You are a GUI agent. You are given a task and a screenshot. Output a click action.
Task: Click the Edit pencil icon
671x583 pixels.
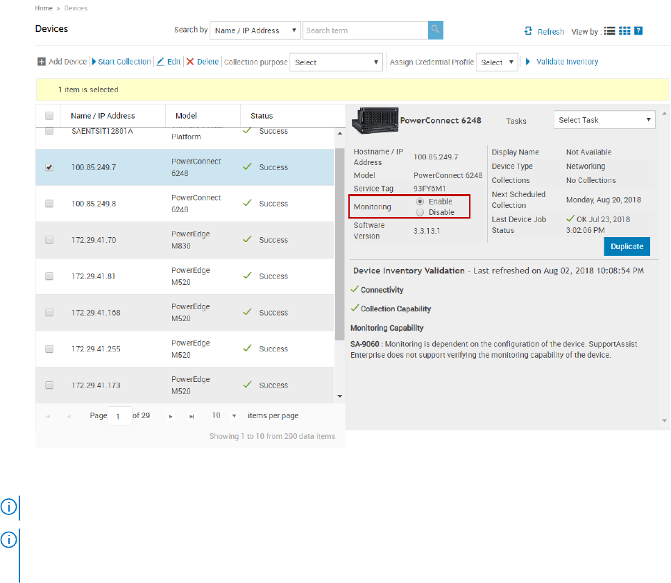160,62
